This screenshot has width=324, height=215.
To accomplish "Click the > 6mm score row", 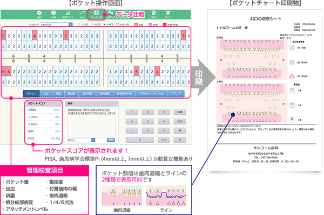I will click(x=44, y=124).
